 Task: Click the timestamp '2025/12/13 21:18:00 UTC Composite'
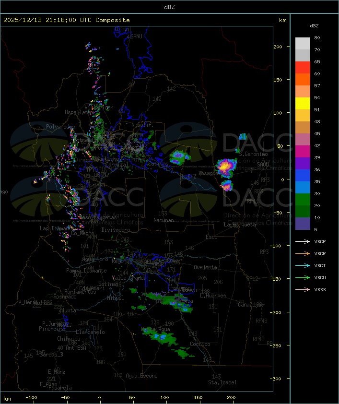(67, 20)
